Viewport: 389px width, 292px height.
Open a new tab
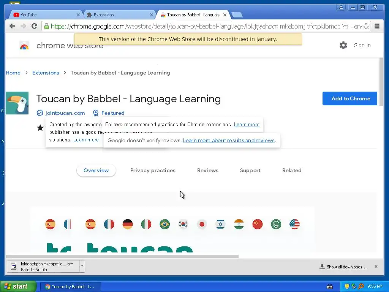point(237,15)
